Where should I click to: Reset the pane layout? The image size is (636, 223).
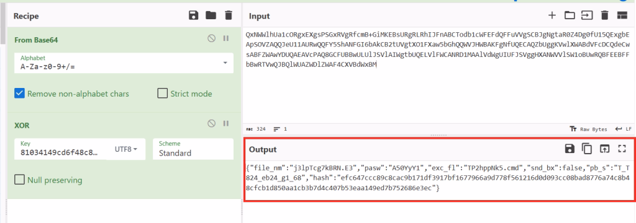coord(622,15)
